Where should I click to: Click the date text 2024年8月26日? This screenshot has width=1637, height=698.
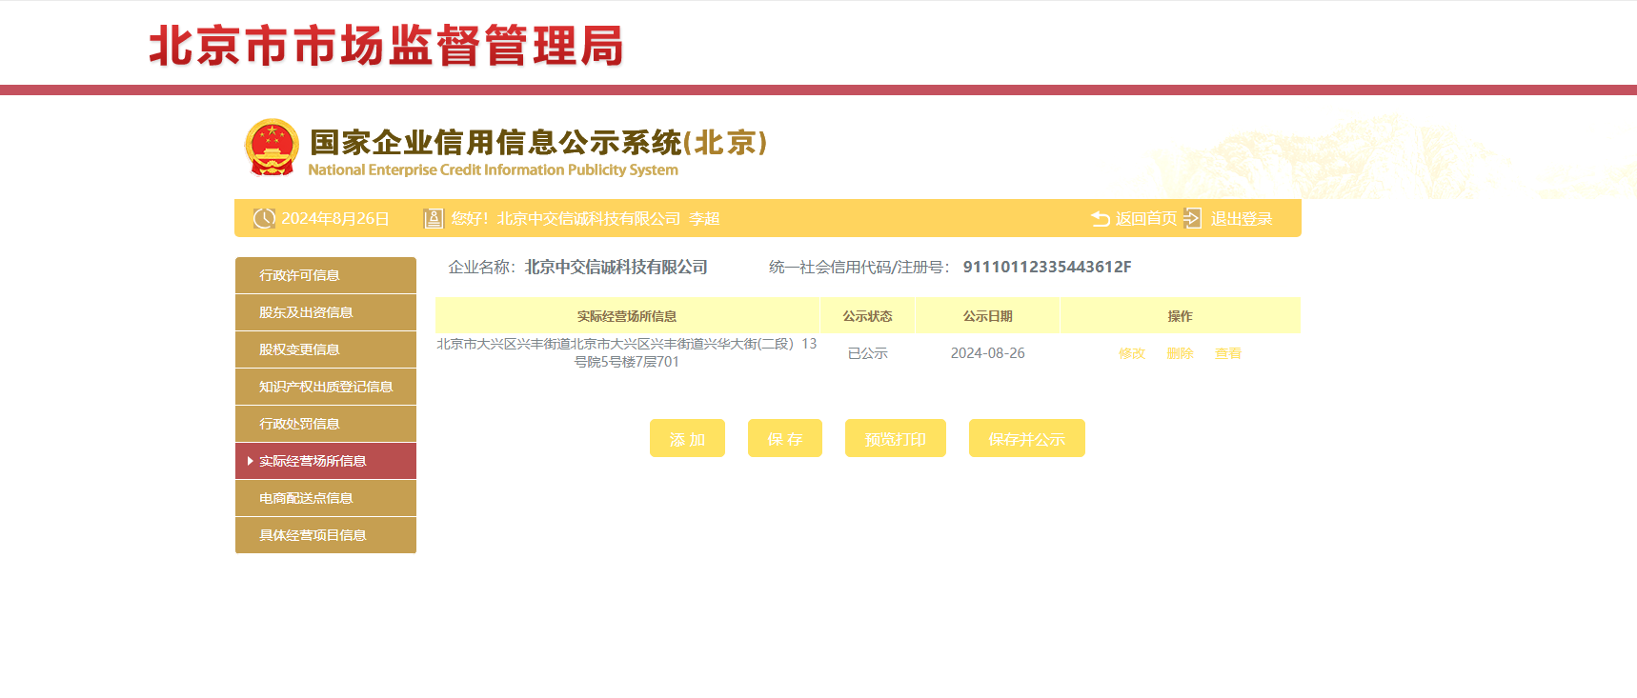pyautogui.click(x=335, y=218)
